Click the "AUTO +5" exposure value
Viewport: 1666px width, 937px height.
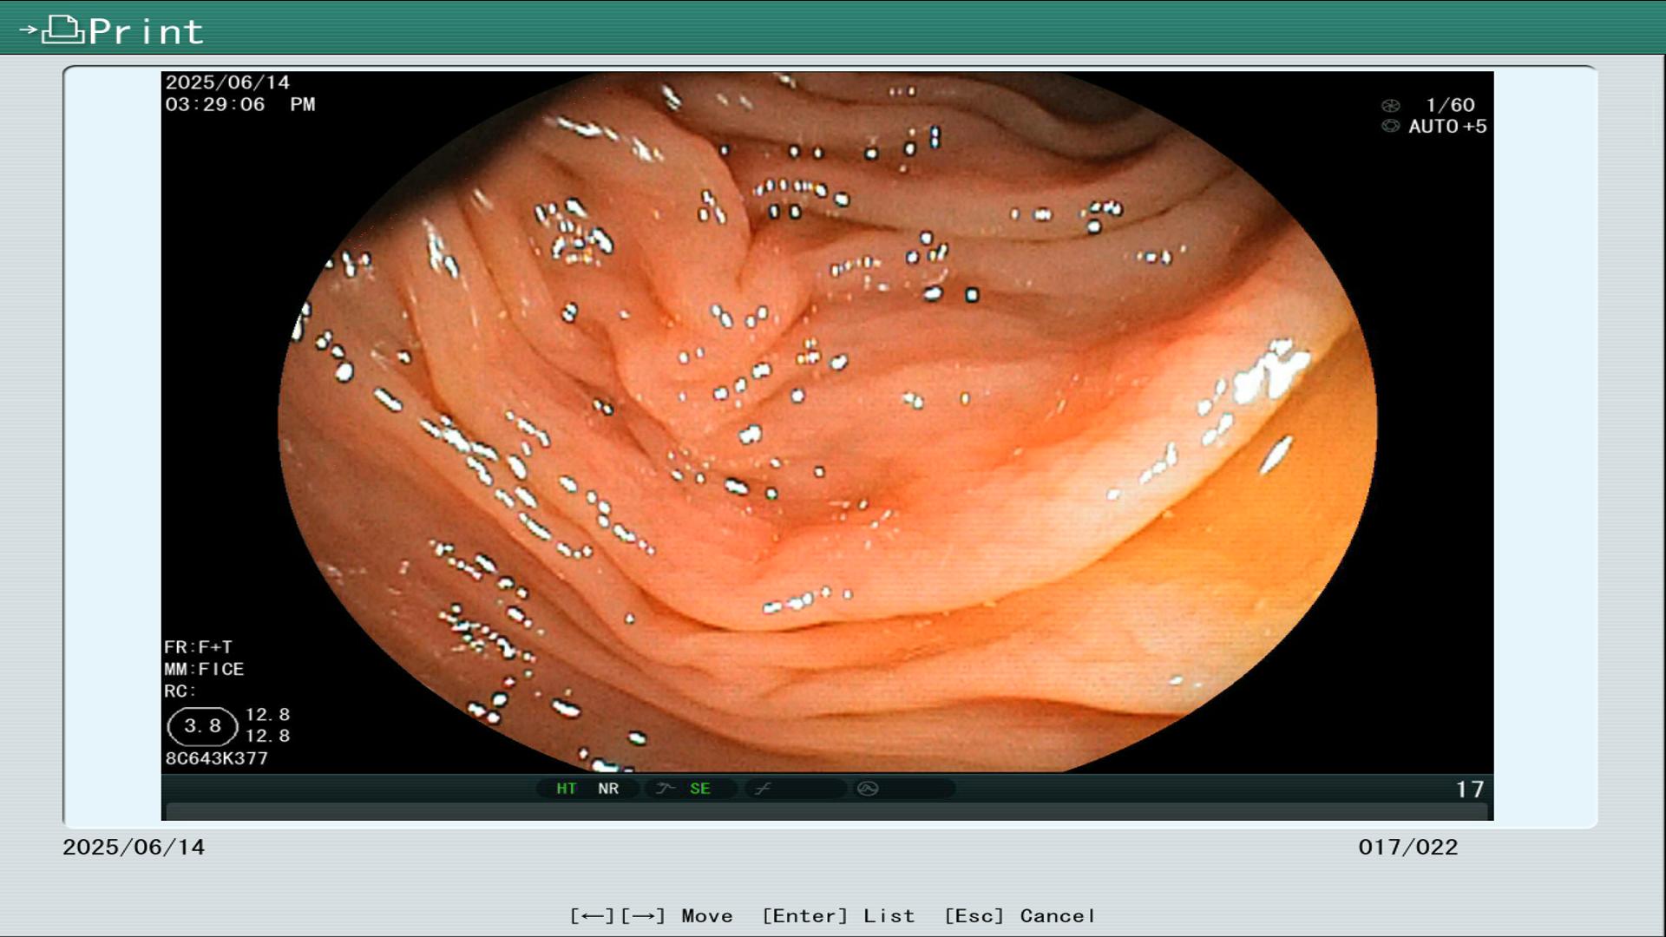pyautogui.click(x=1447, y=127)
